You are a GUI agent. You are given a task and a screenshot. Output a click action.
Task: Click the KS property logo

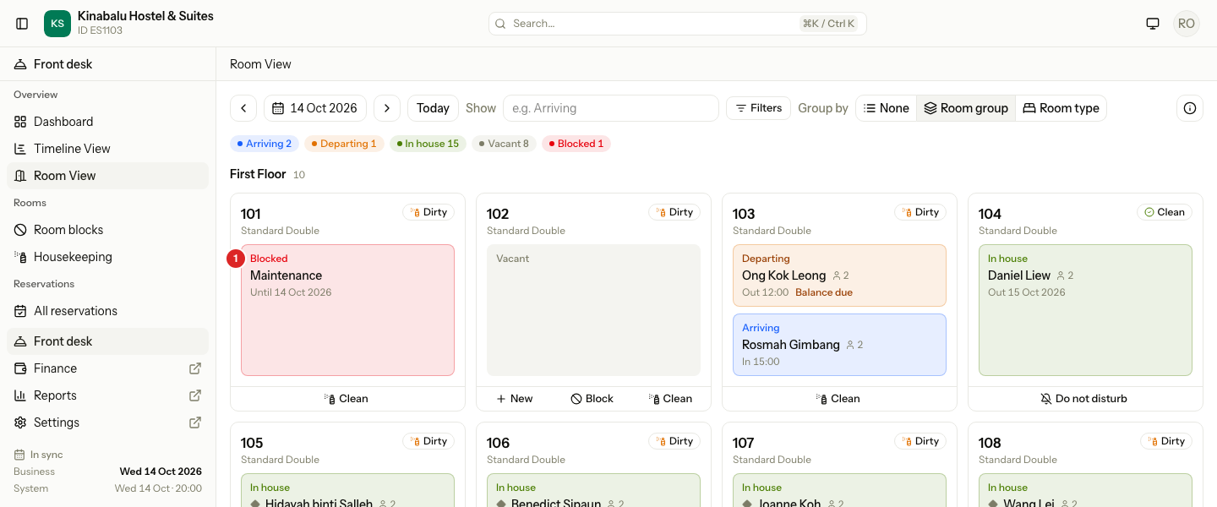(57, 24)
